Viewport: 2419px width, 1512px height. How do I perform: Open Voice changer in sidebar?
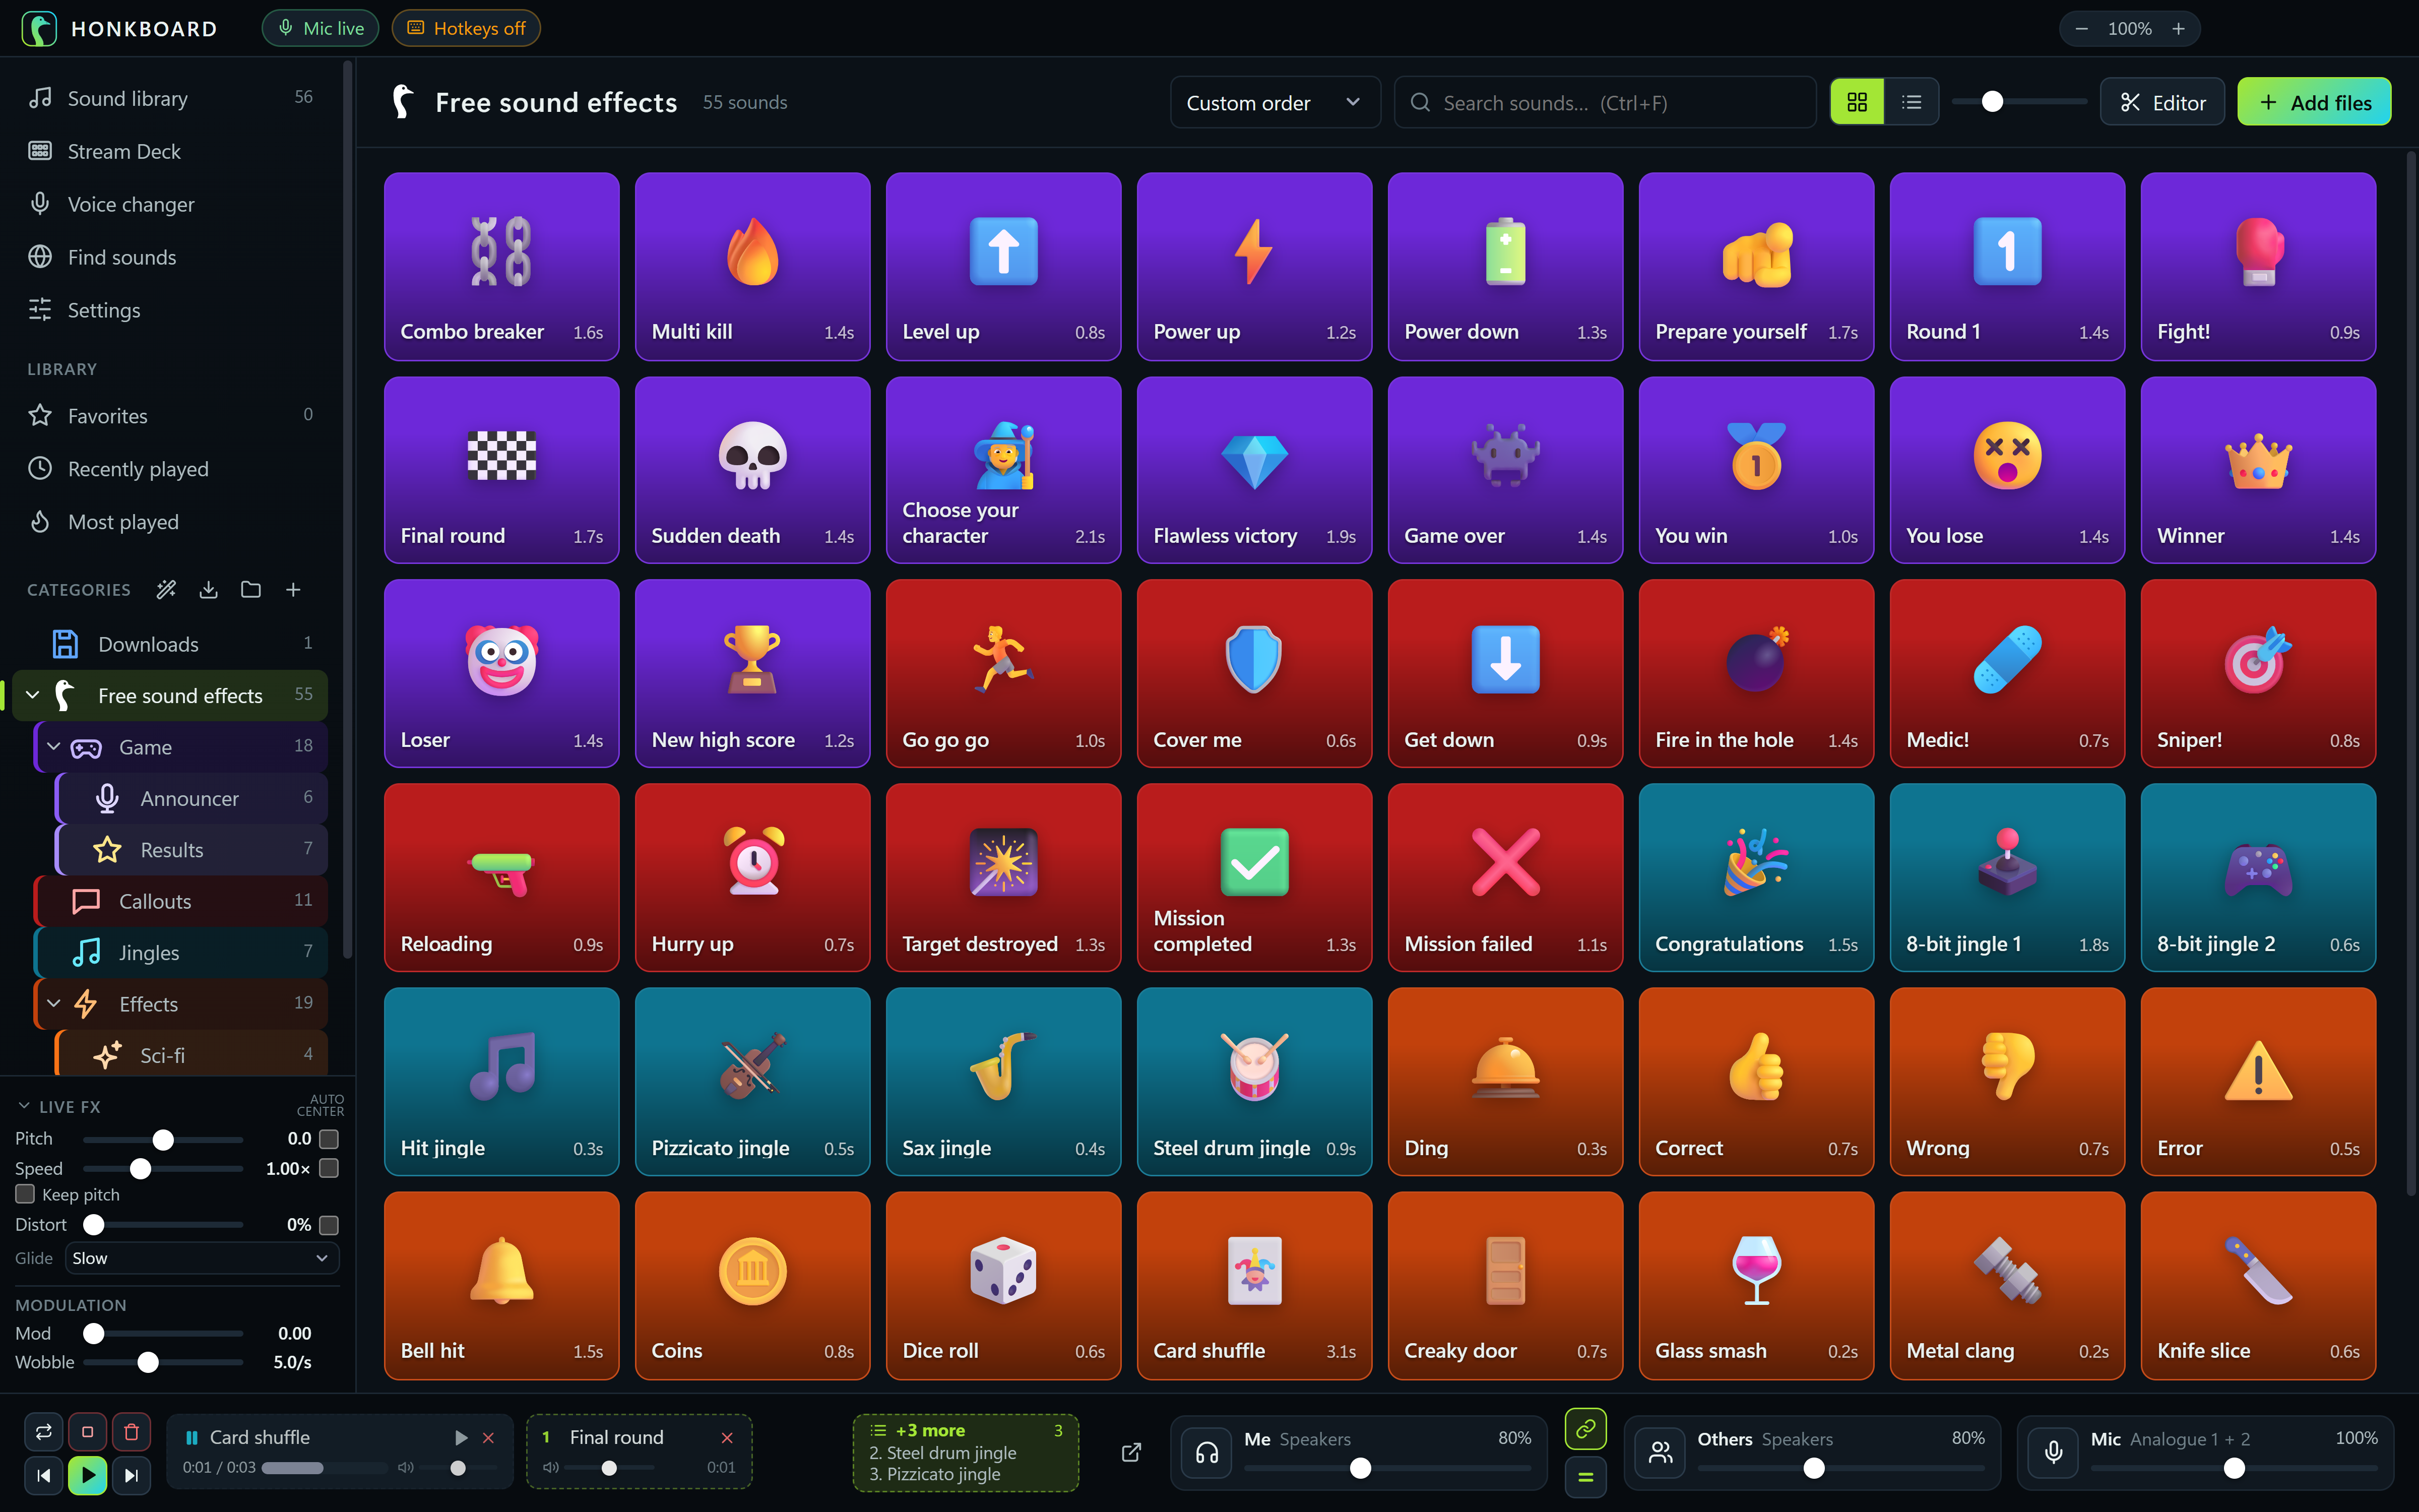coord(170,204)
